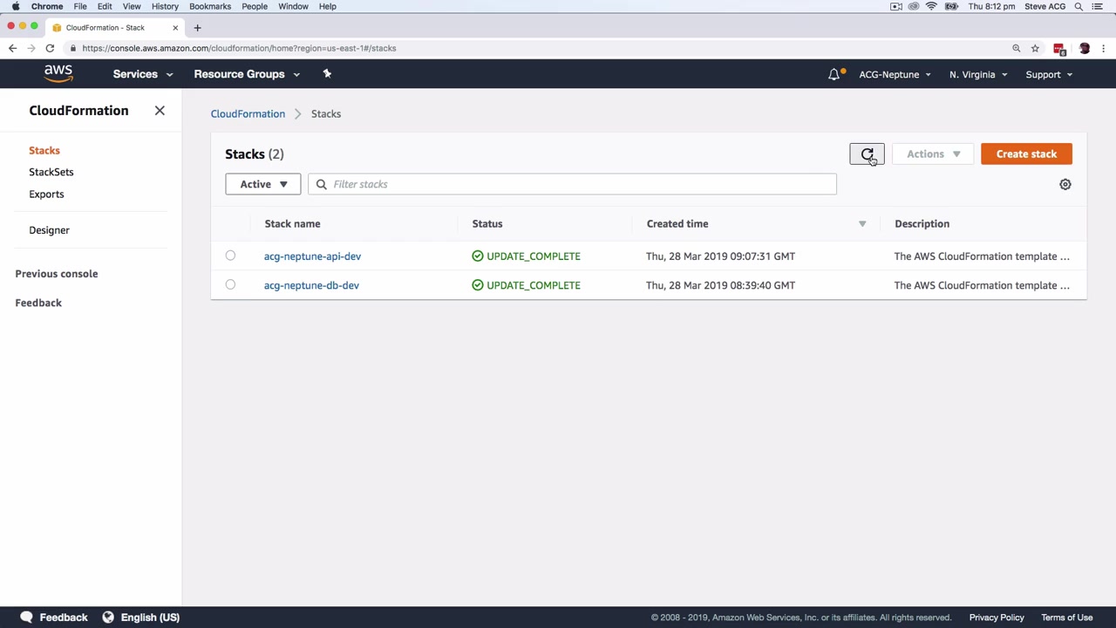Click the Chrome back arrow
The height and width of the screenshot is (628, 1116).
tap(12, 48)
